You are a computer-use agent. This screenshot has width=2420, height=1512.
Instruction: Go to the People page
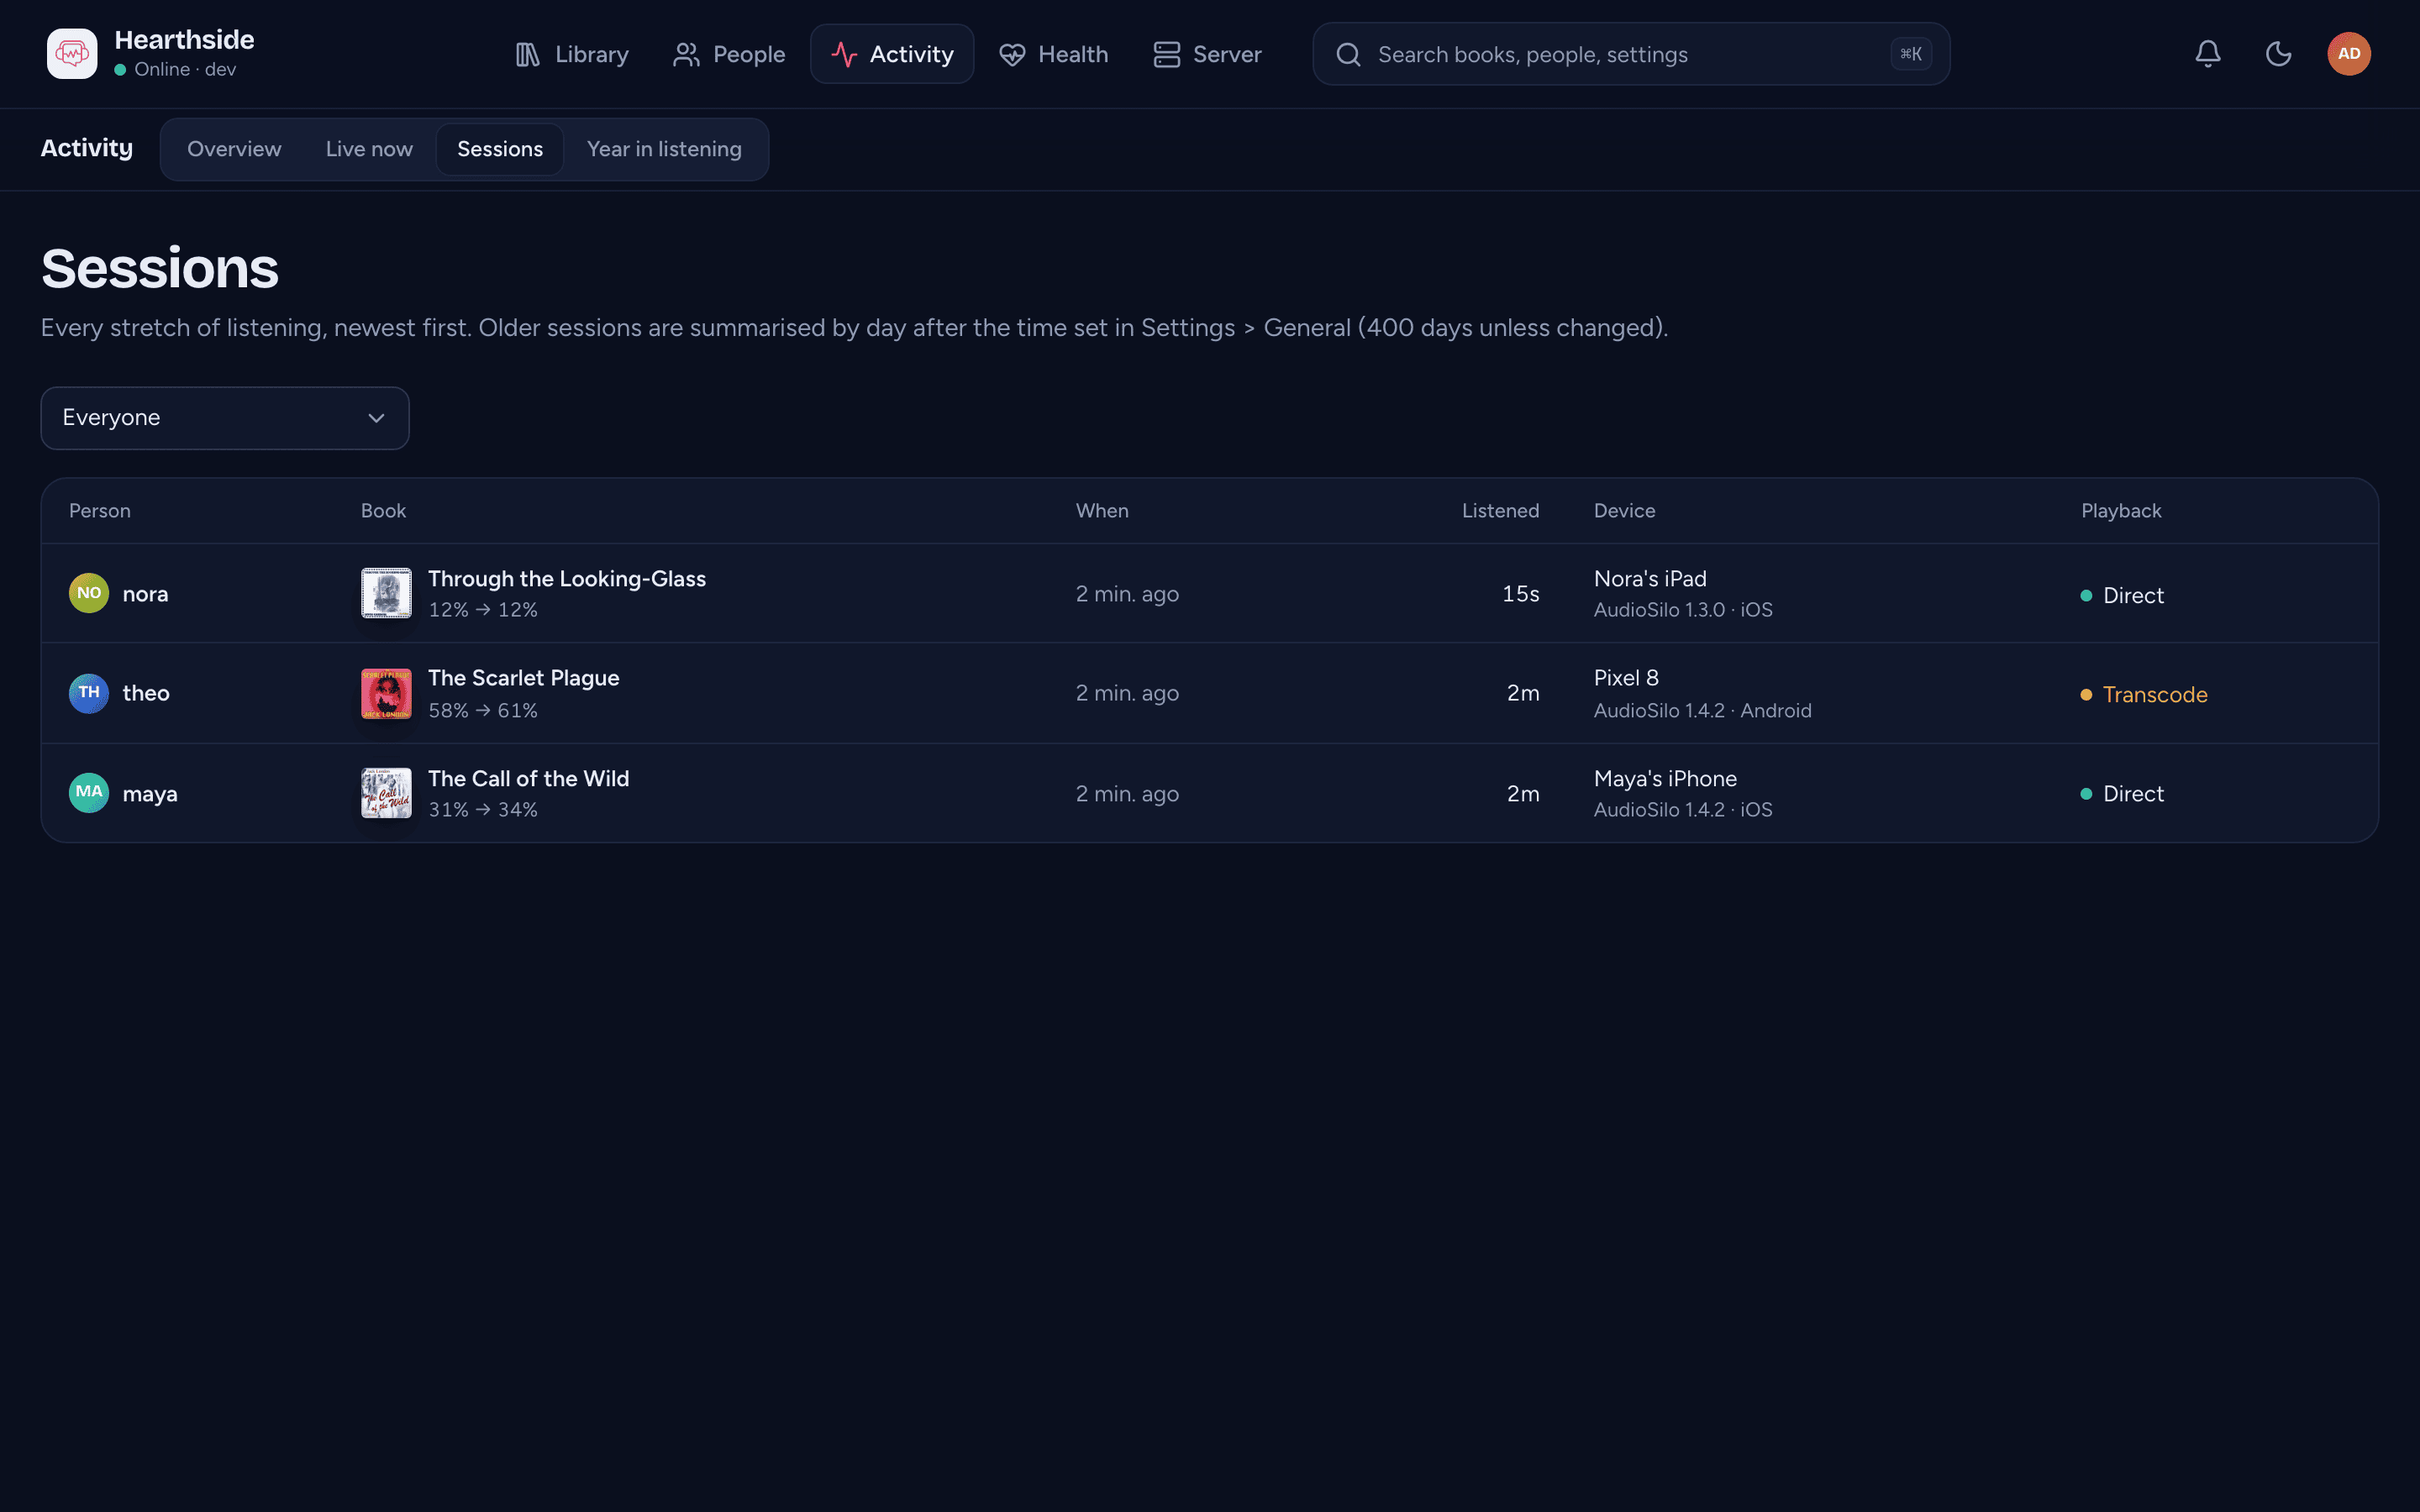point(729,54)
